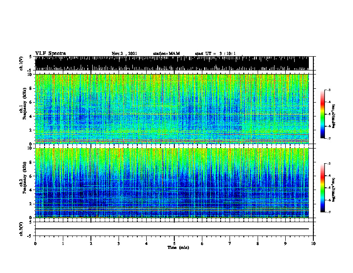Click the flat ch.3 voltage trace line
Viewport: 353px width, 273px height.
click(x=172, y=229)
